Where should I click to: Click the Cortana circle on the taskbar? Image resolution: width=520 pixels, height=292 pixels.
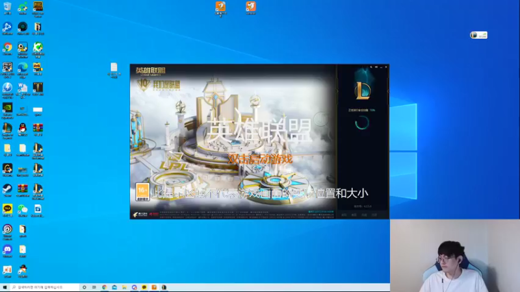[x=84, y=287]
